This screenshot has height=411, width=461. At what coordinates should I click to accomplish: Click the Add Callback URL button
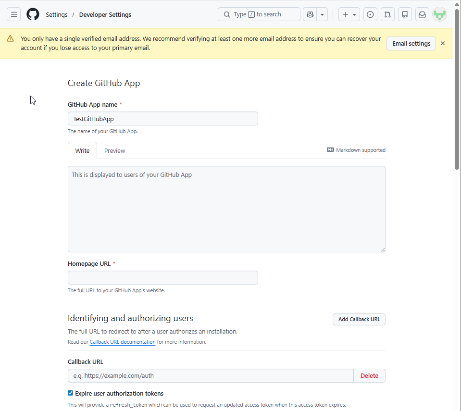359,319
